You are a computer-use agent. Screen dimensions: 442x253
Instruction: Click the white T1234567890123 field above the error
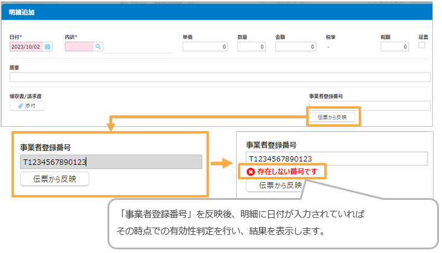pyautogui.click(x=336, y=158)
